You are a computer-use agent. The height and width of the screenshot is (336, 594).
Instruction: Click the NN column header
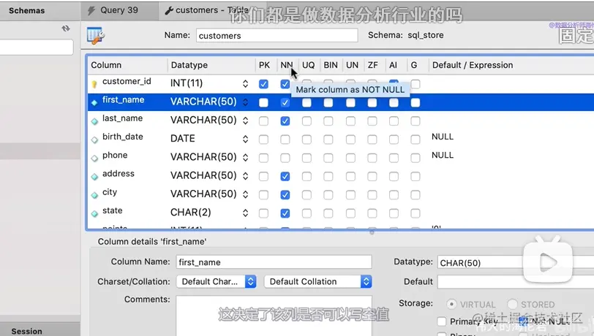287,65
